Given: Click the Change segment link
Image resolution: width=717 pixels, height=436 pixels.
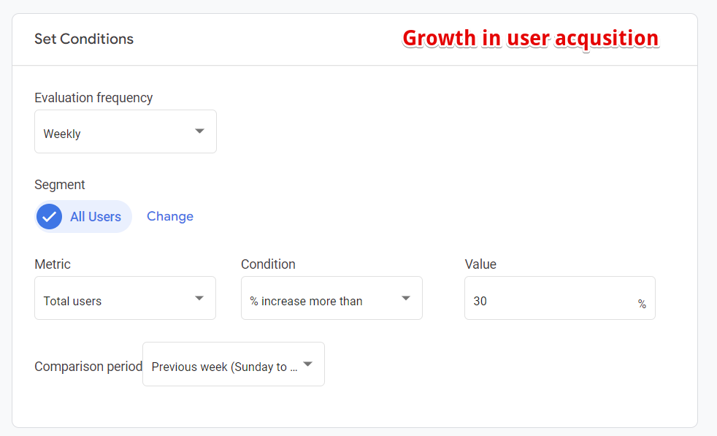Looking at the screenshot, I should (170, 216).
